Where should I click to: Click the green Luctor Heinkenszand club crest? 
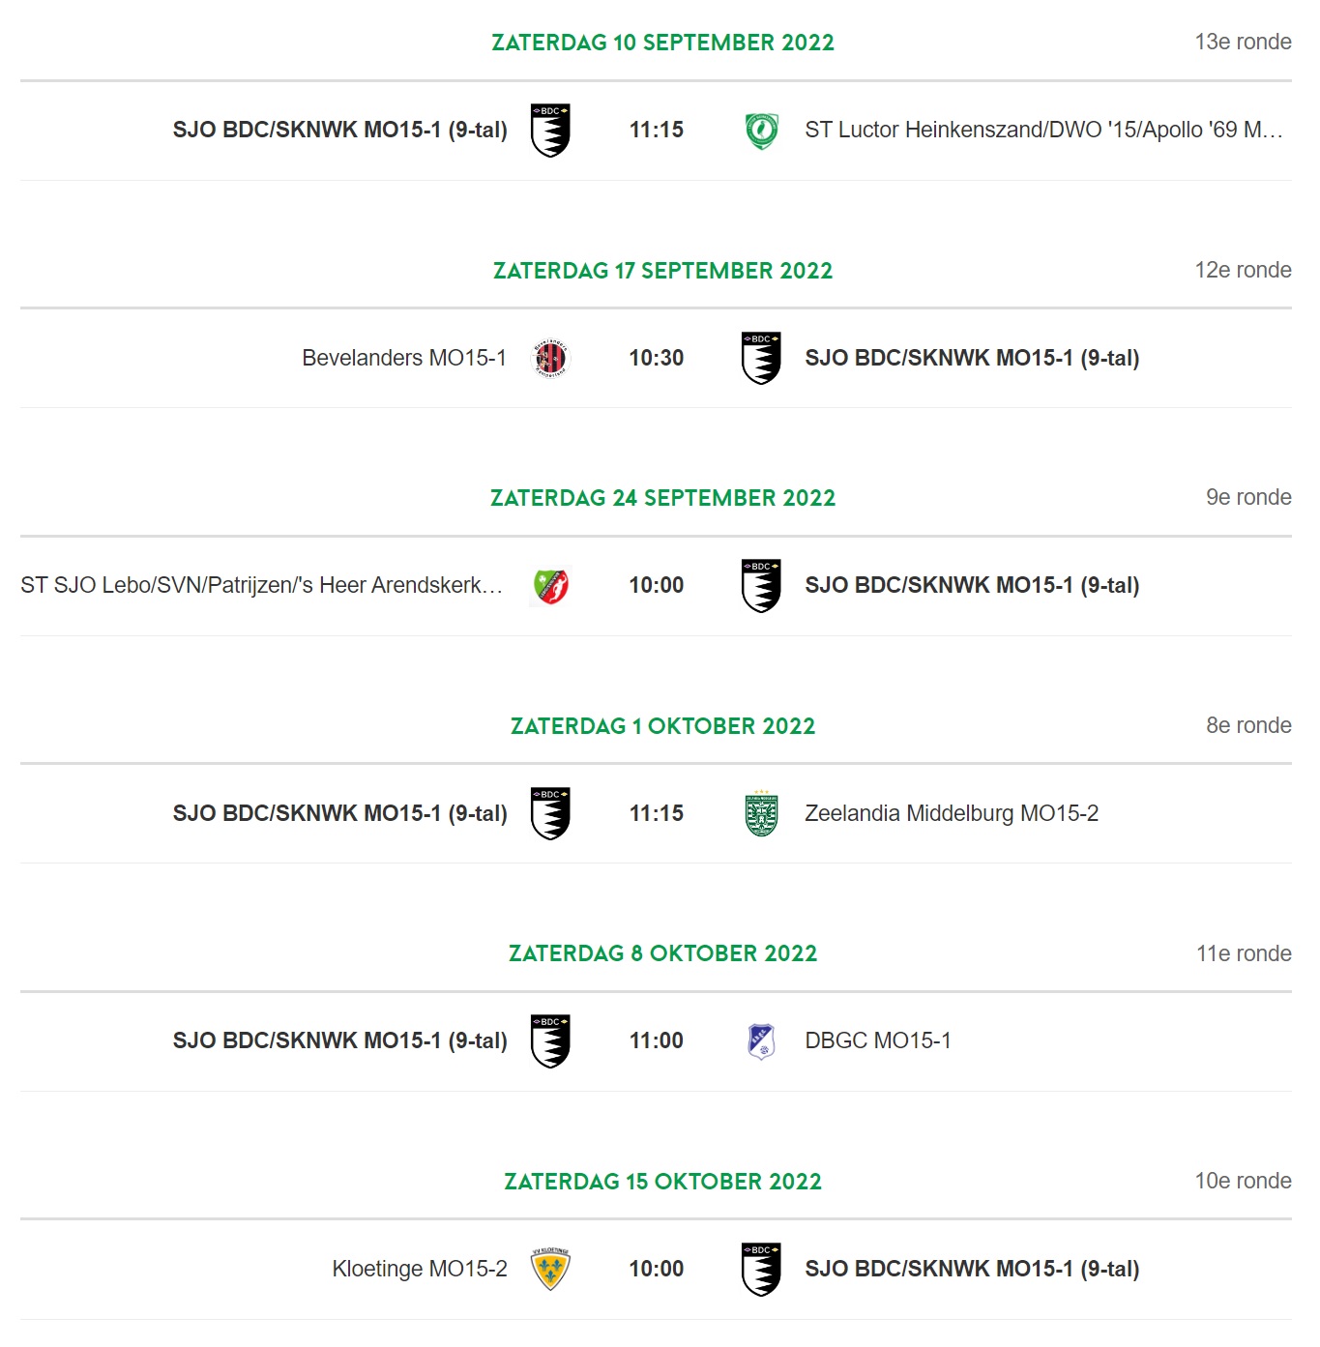pyautogui.click(x=762, y=131)
